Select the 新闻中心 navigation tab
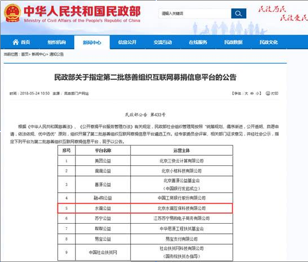Image resolution: width=308 pixels, height=262 pixels. [x=92, y=42]
